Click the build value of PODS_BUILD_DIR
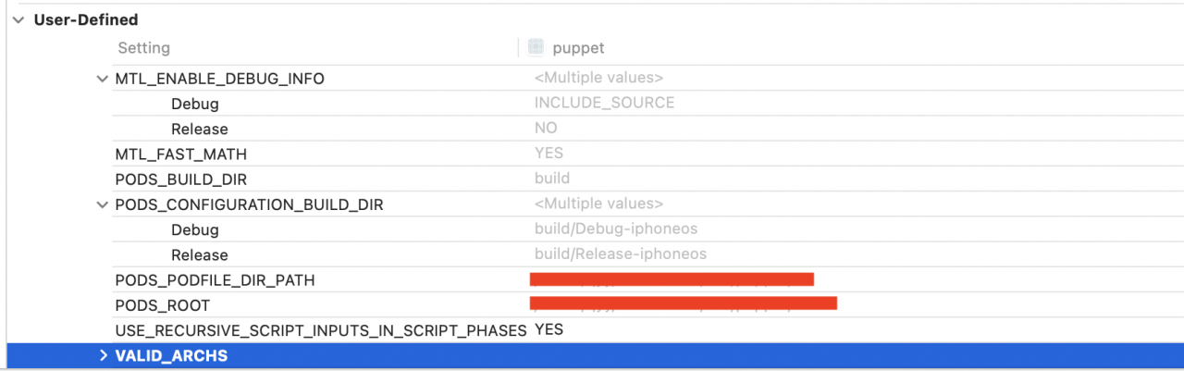Viewport: 1184px width, 371px height. click(552, 179)
